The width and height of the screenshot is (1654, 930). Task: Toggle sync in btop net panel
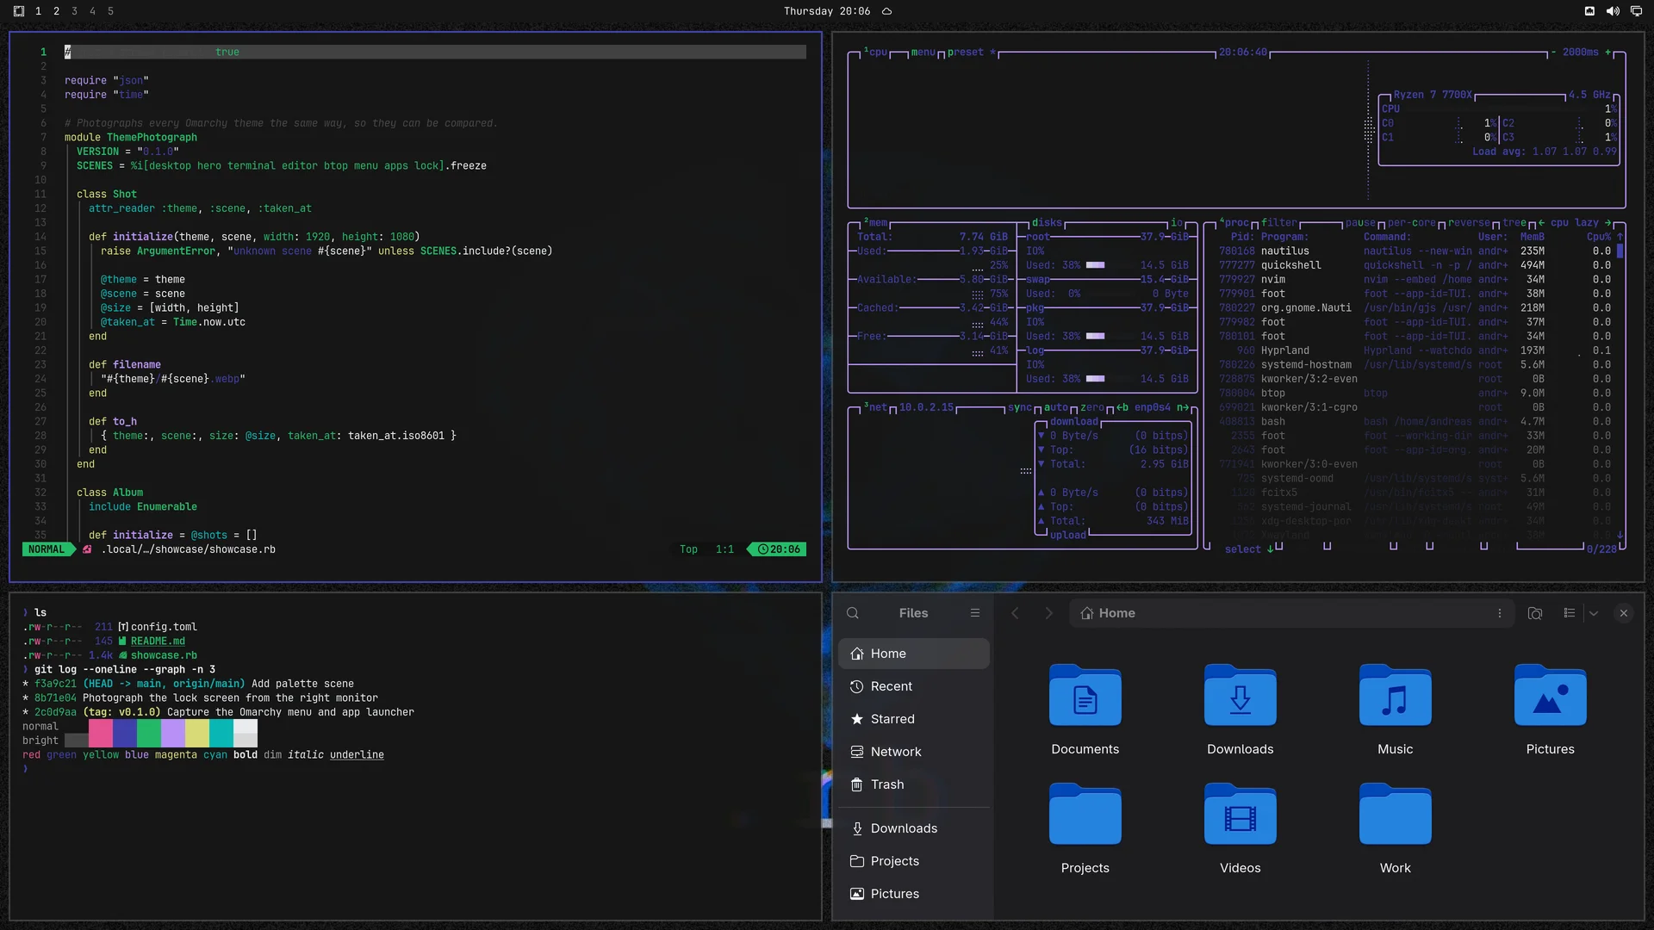point(1020,408)
